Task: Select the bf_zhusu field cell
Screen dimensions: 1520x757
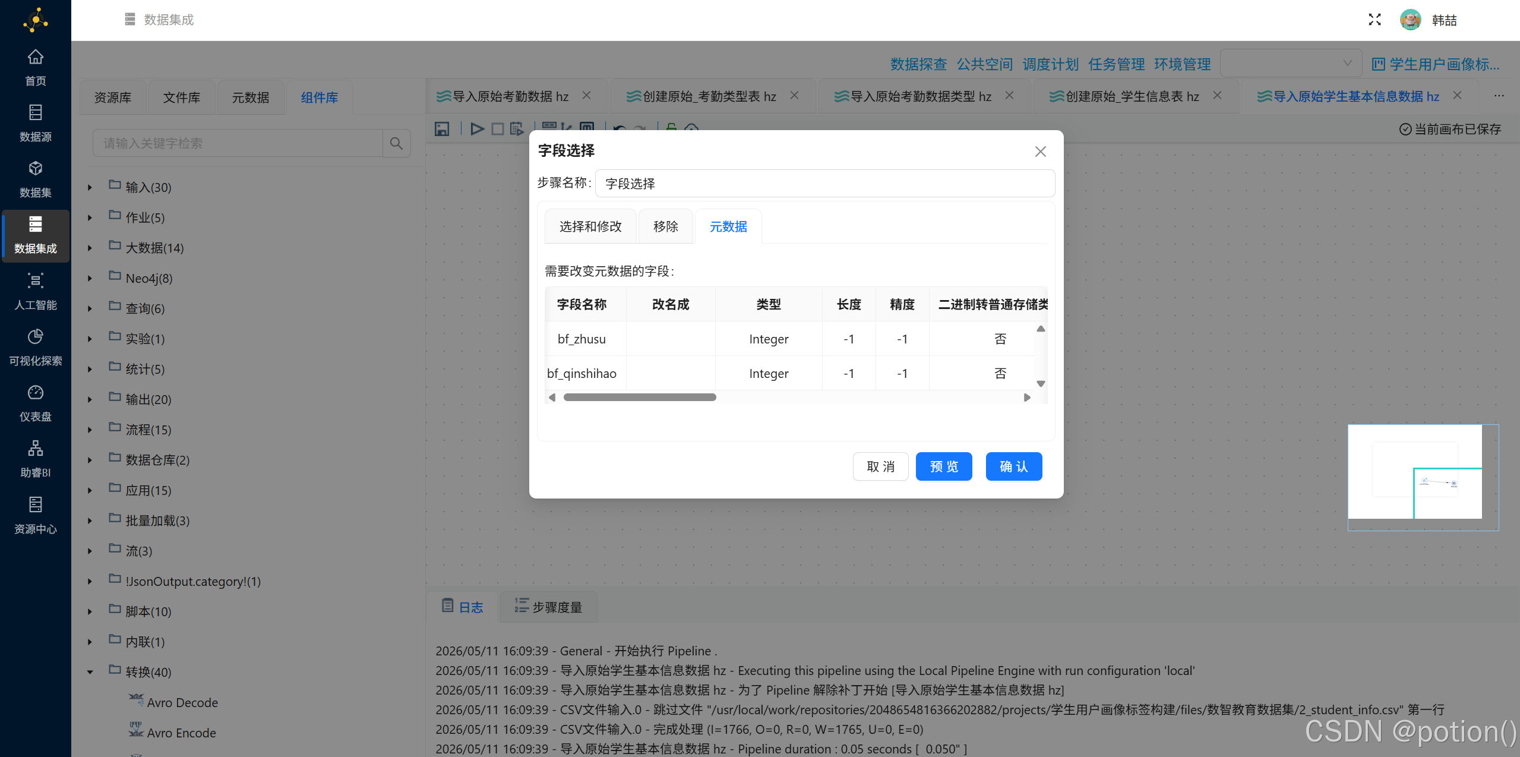Action: click(x=582, y=339)
